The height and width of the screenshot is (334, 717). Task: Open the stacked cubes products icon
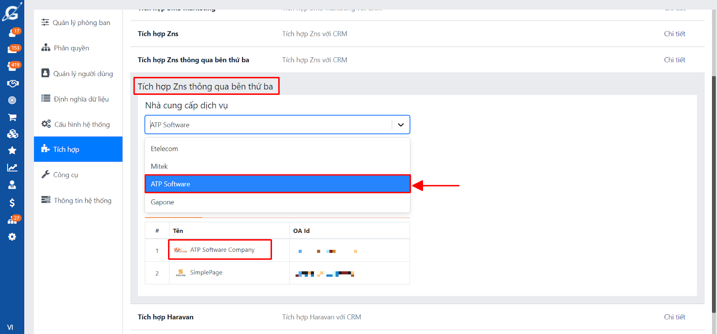coord(12,134)
